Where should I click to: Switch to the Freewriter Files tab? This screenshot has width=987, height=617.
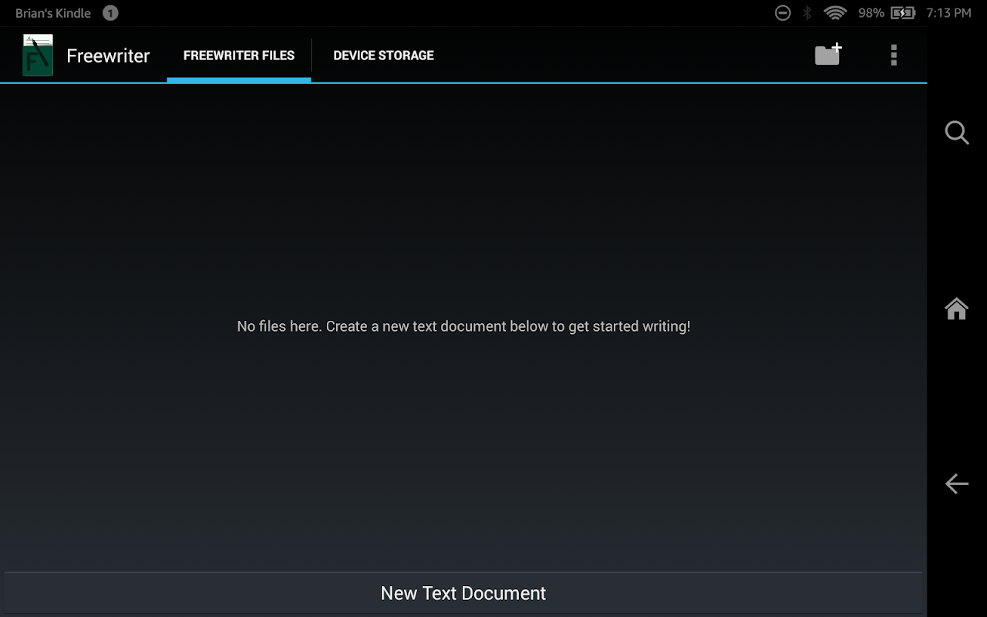coord(239,56)
